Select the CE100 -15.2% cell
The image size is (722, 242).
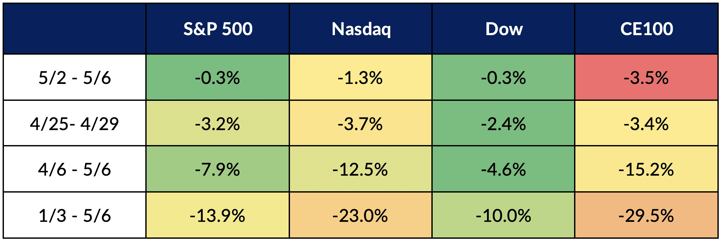[646, 169]
